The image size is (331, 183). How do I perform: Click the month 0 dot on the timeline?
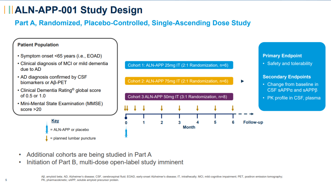coord(126,117)
